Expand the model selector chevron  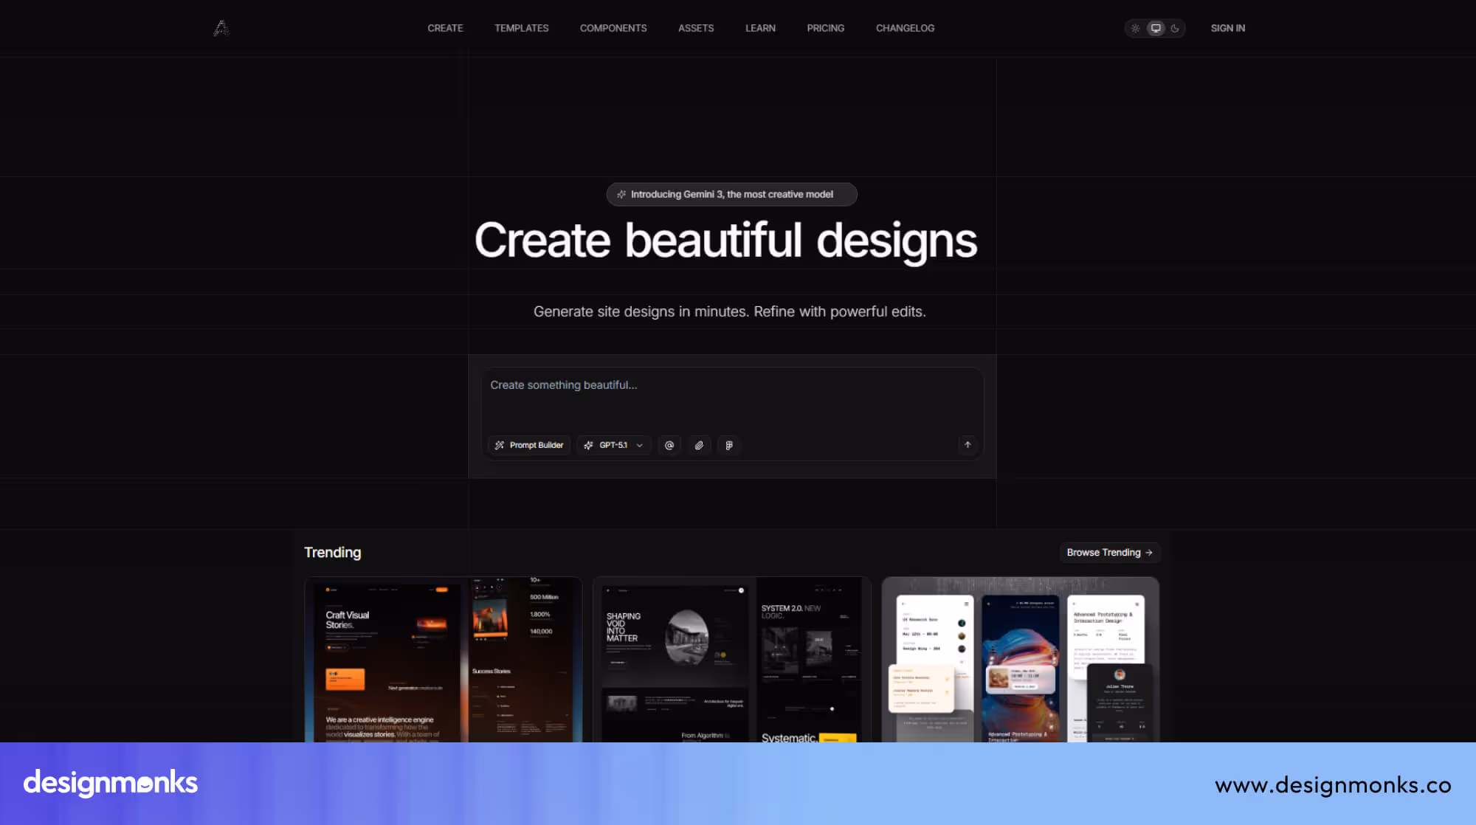click(x=639, y=445)
